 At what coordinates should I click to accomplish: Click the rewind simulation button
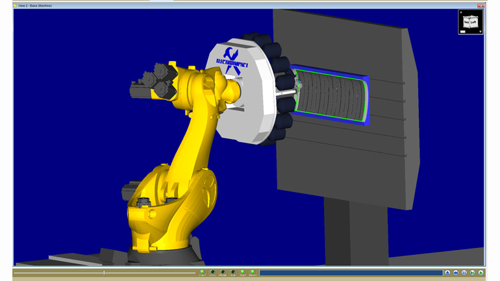pyautogui.click(x=456, y=273)
